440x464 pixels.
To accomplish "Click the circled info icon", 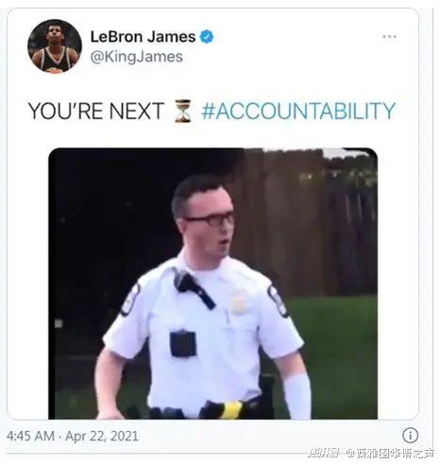I will [410, 436].
